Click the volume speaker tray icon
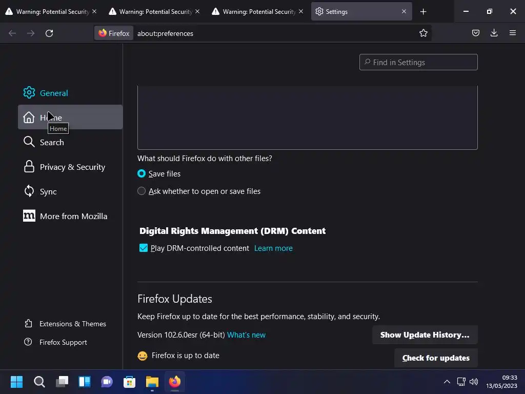 pyautogui.click(x=473, y=382)
